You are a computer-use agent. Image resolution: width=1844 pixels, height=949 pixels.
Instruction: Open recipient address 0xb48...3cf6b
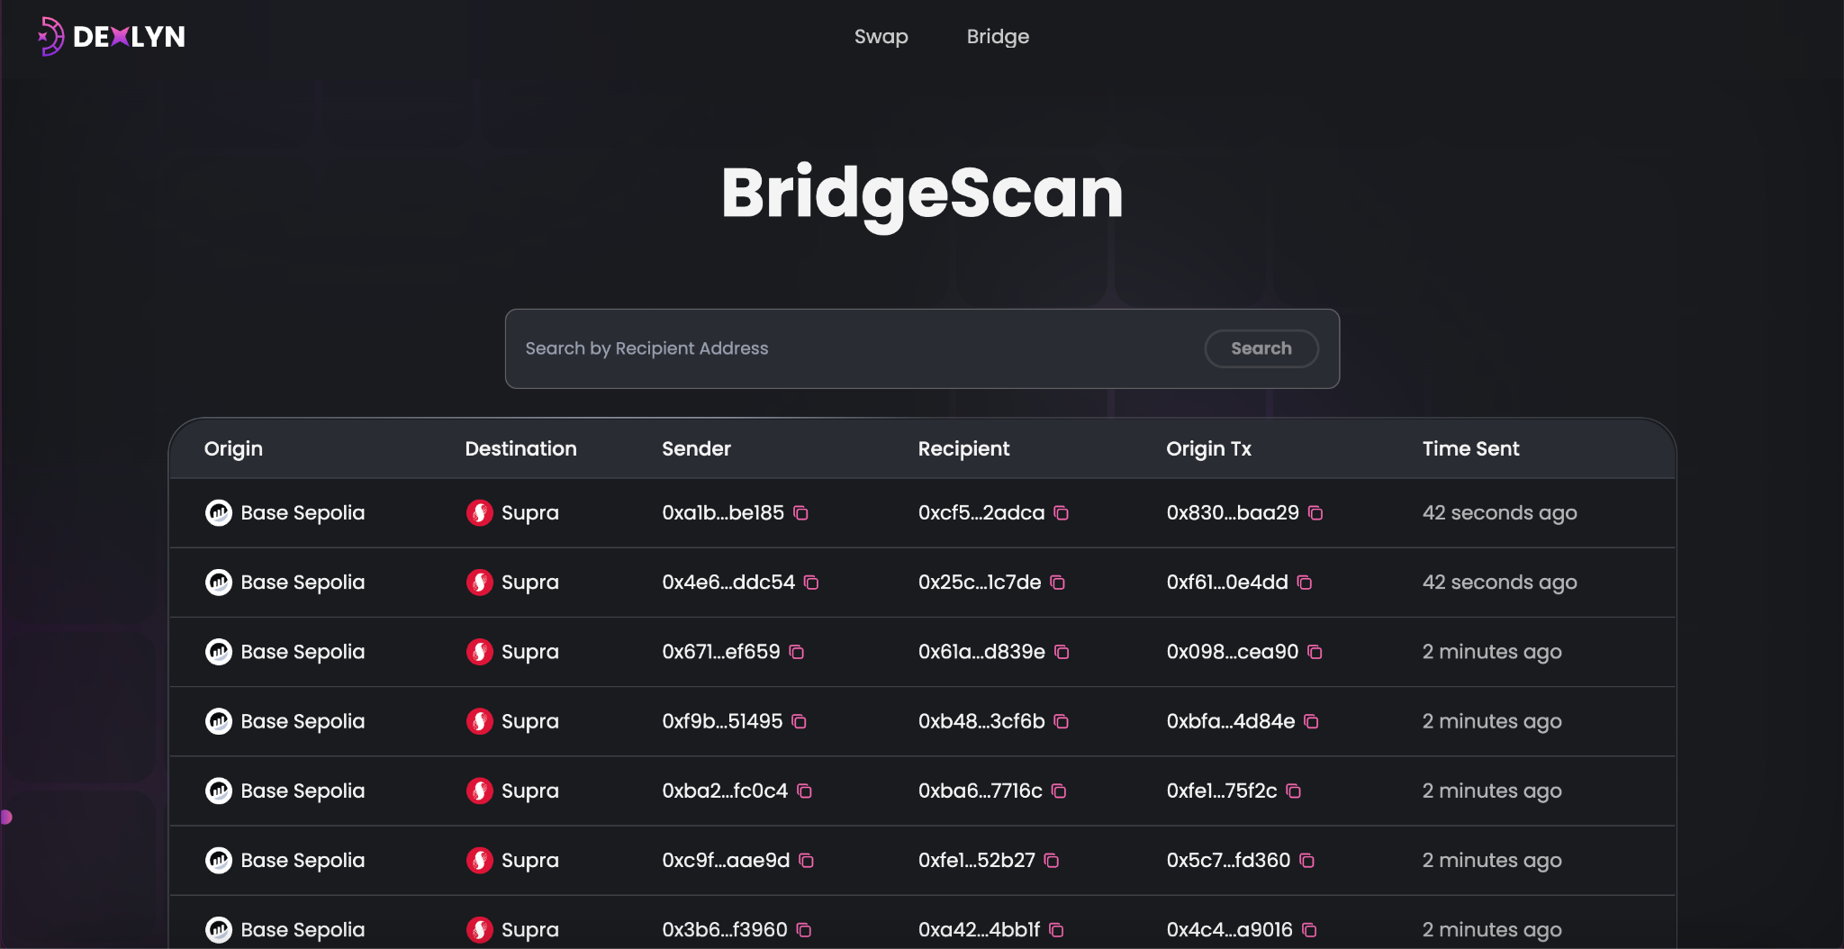981,721
